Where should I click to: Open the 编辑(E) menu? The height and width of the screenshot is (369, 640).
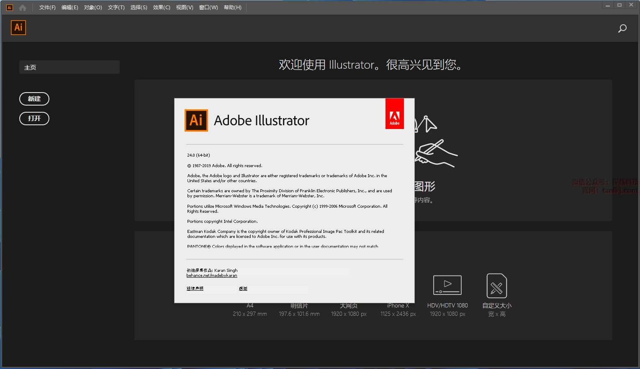[69, 8]
